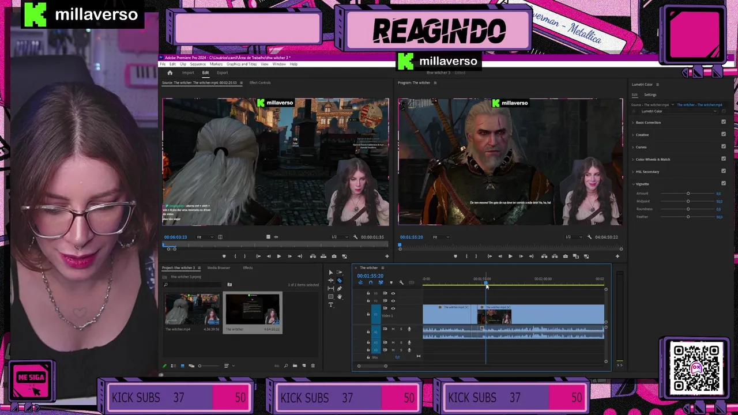Expand Basic Correction section
Screen dimensions: 738x415
[x=633, y=123]
